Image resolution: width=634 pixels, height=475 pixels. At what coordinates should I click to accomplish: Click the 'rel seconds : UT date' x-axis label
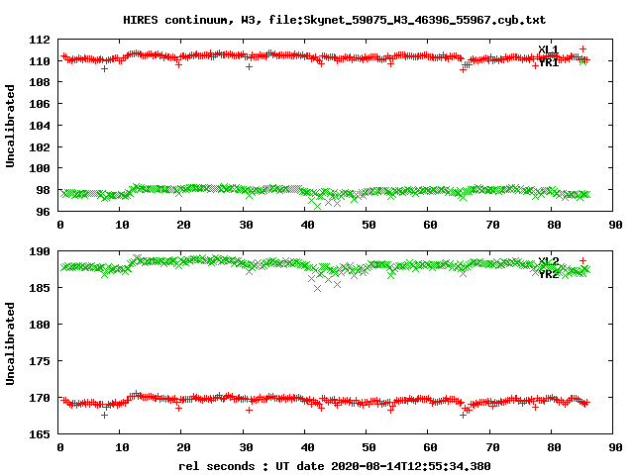[x=335, y=466]
